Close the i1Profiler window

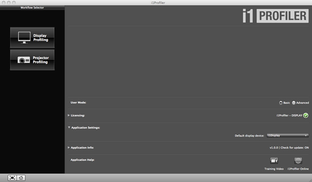[x=3, y=2]
